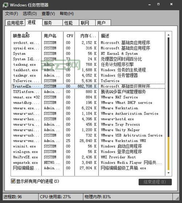Select the vmware-tra... process row
The image size is (182, 203).
click(x=88, y=124)
